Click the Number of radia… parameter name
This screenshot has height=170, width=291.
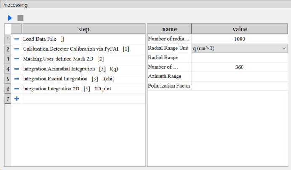pyautogui.click(x=169, y=39)
